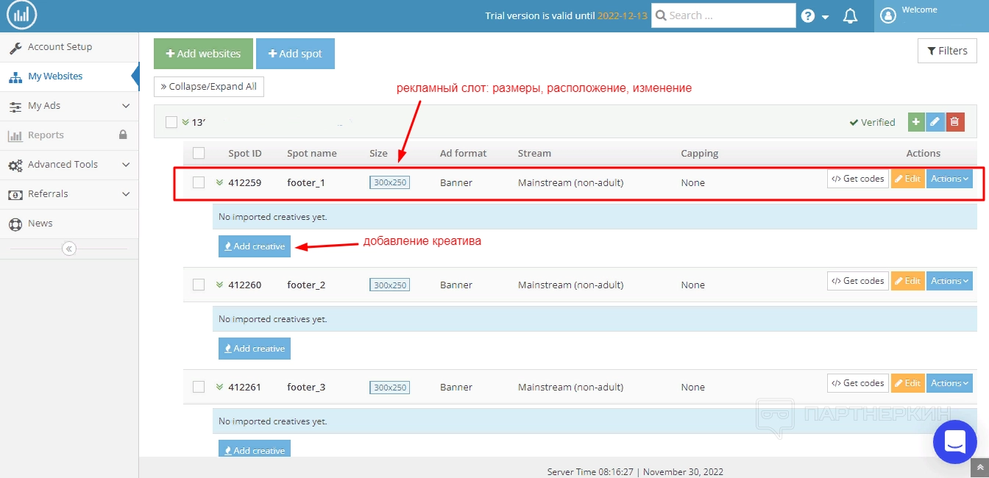Click Edit for footer_1 spot
Screen dimensions: 989x478
[908, 179]
